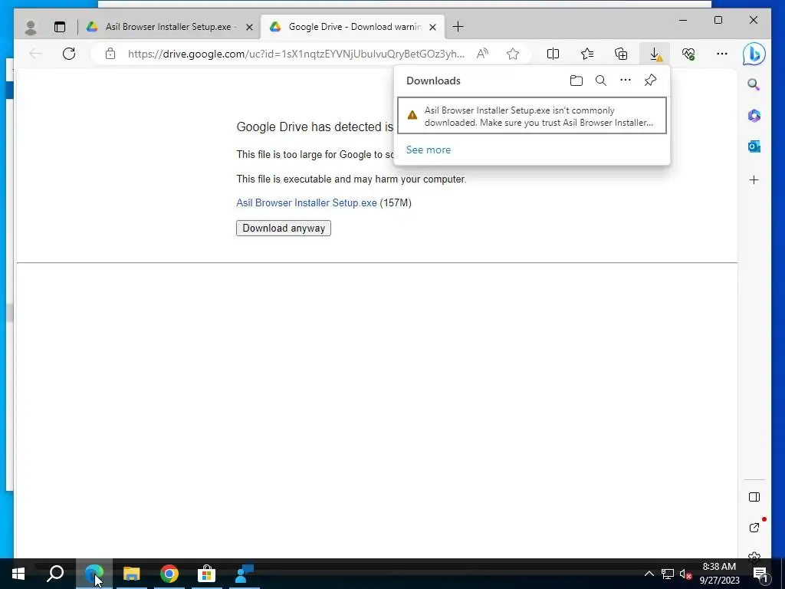Click See more in Downloads panel

pos(428,150)
